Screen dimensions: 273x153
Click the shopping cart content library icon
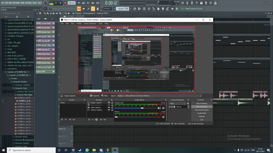coord(177,9)
